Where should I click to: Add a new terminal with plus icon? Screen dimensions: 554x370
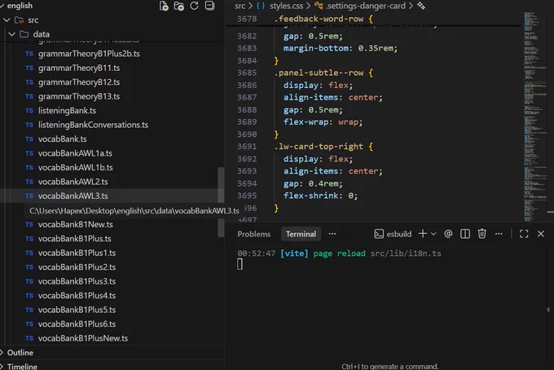click(x=423, y=234)
